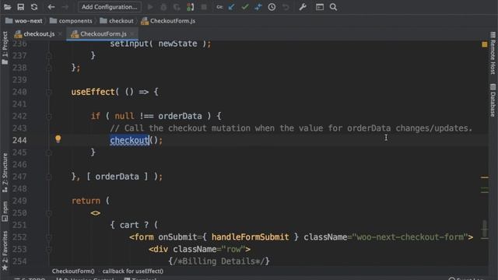498x280 pixels.
Task: Click the green Run play icon
Action: pyautogui.click(x=150, y=7)
